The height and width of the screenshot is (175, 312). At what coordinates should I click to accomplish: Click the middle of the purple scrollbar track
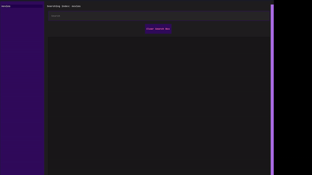pos(272,90)
